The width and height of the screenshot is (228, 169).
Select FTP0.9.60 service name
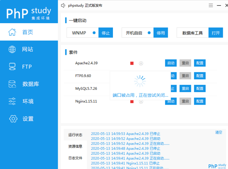tap(83, 76)
